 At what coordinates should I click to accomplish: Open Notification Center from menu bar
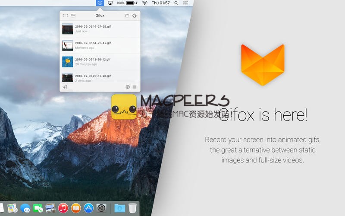[x=186, y=3]
